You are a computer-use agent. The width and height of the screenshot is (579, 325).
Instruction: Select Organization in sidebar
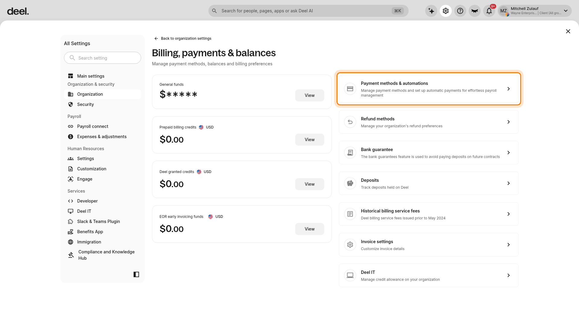tap(103, 94)
